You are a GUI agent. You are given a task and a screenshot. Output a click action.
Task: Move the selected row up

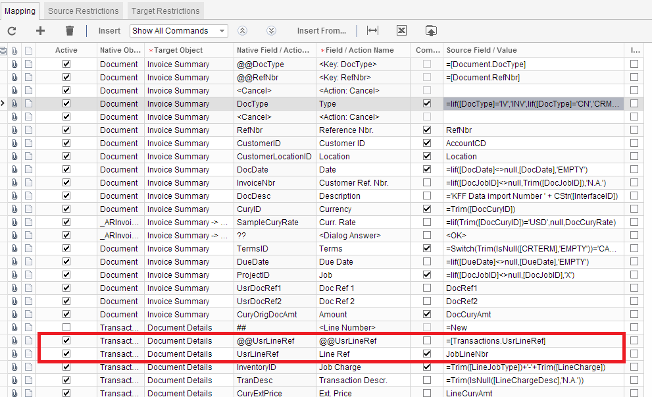click(242, 30)
